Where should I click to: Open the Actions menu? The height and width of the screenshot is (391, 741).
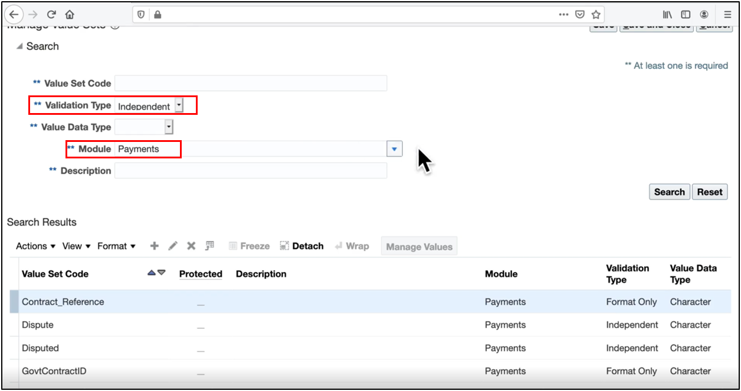(35, 246)
